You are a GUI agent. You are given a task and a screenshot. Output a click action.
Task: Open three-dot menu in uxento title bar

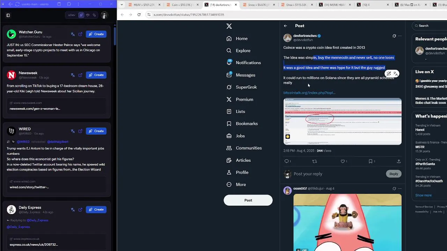pos(78,4)
